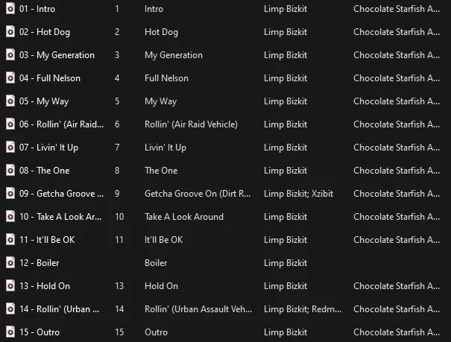Click the Limp Bizkit; Redm... artist cell
Viewport: 451px width, 342px height.
tap(303, 309)
